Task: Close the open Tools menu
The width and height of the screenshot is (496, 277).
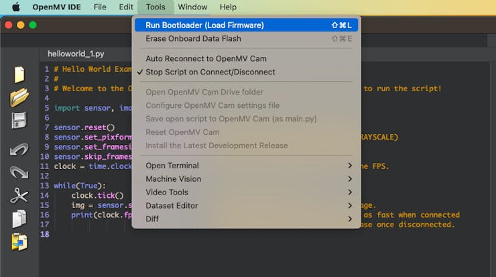Action: coord(156,7)
